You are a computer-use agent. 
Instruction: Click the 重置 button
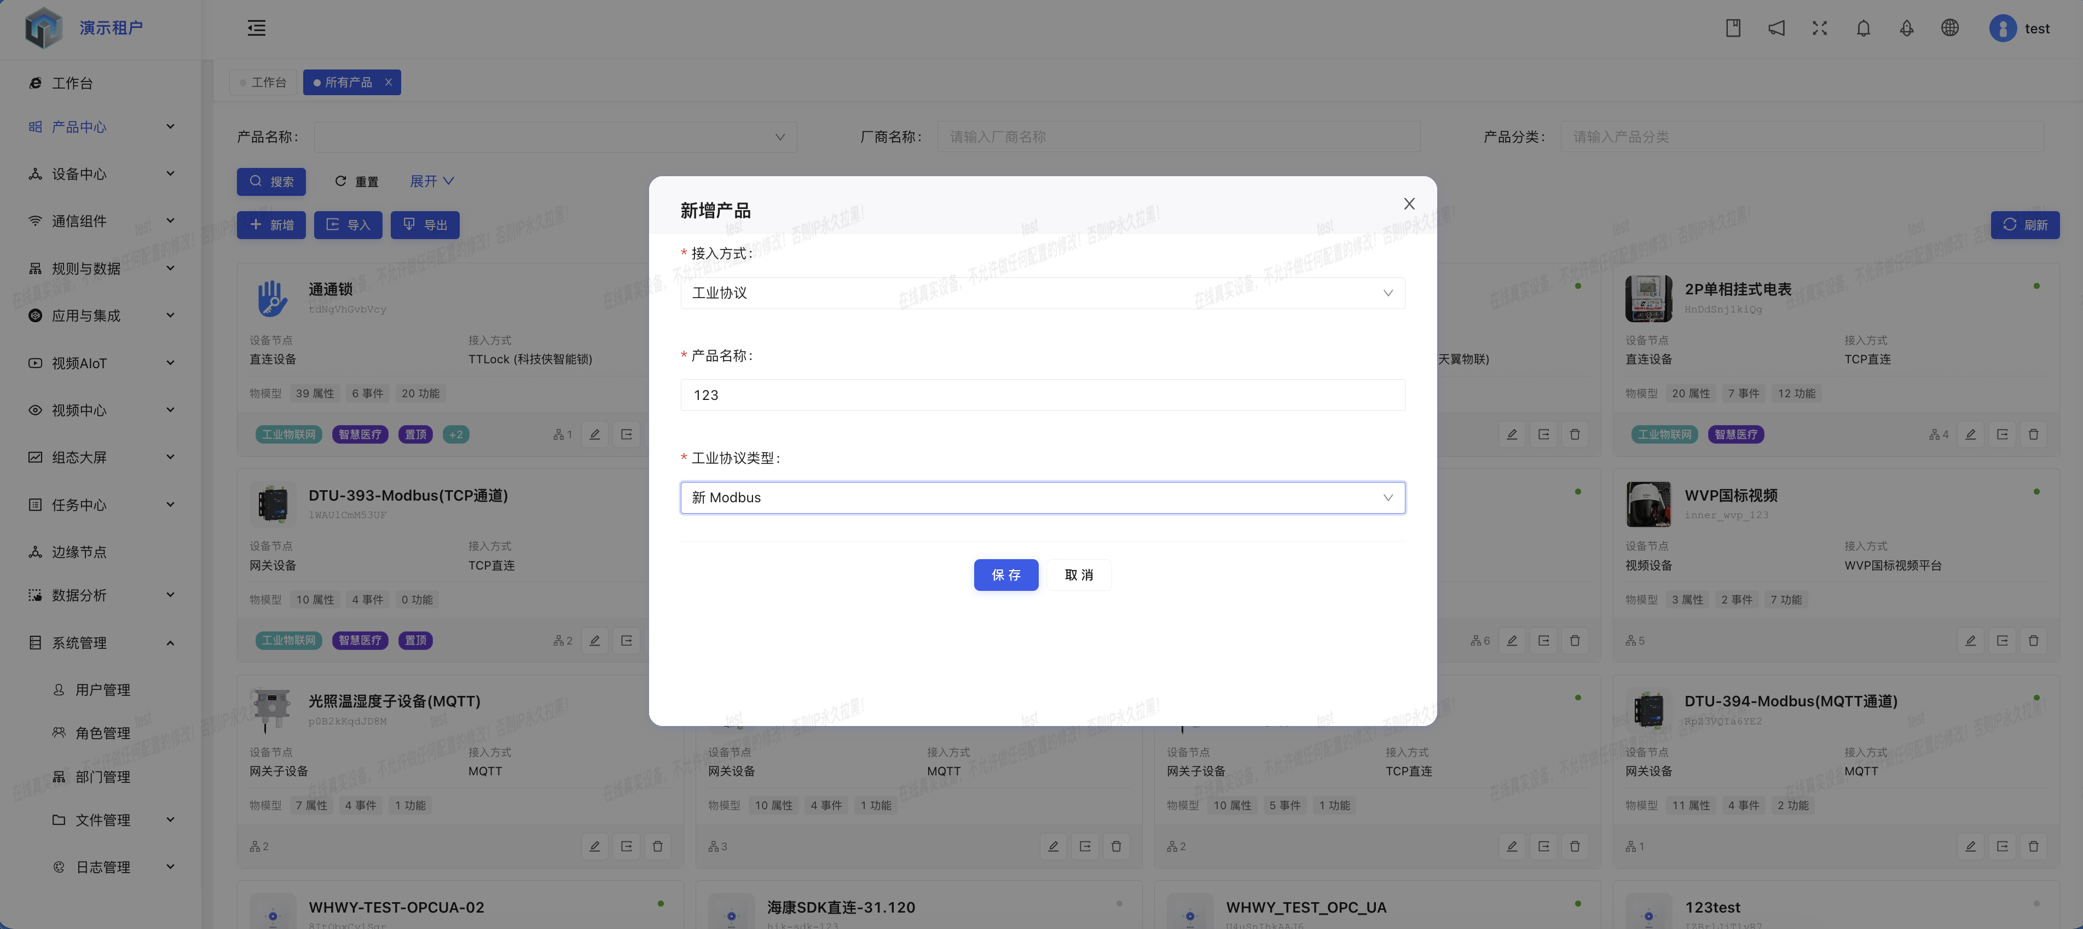point(357,181)
